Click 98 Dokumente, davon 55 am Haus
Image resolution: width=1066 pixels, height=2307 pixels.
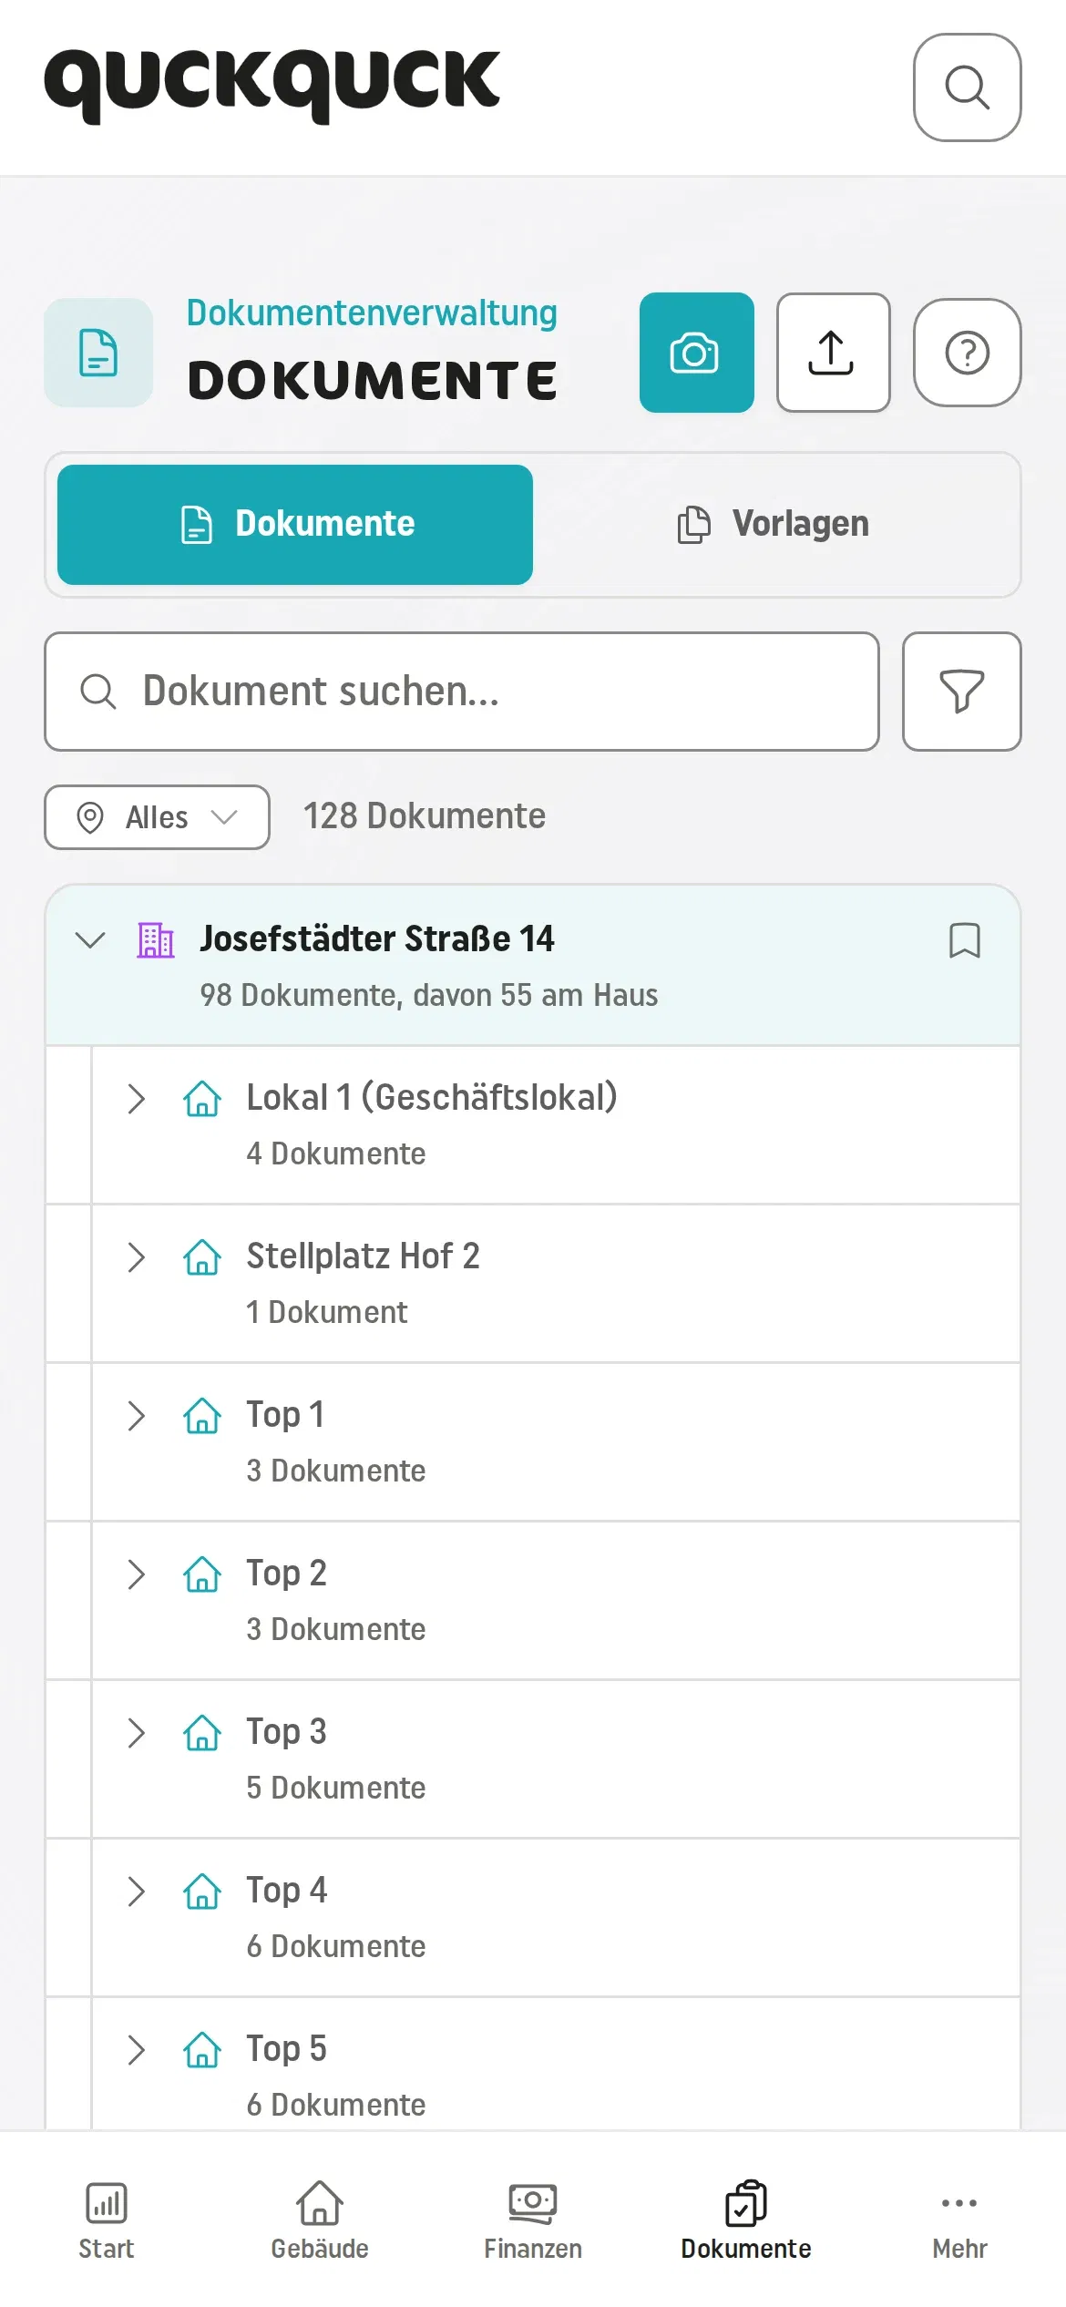429,995
